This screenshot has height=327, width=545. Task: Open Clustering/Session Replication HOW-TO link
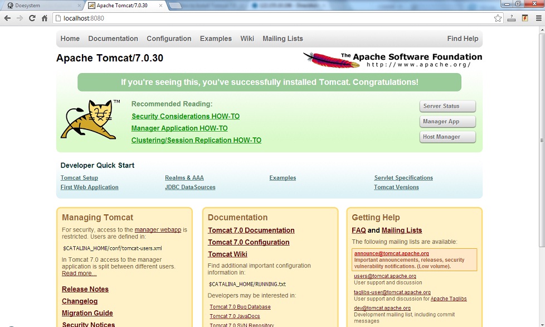click(x=196, y=140)
